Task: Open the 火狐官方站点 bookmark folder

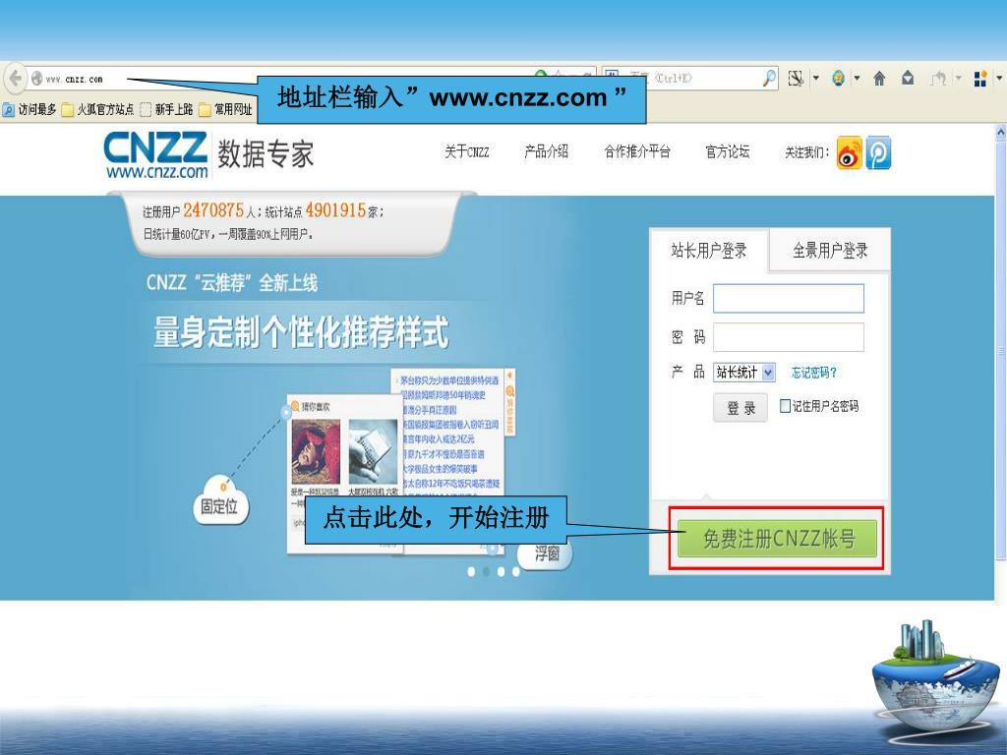Action: [98, 110]
